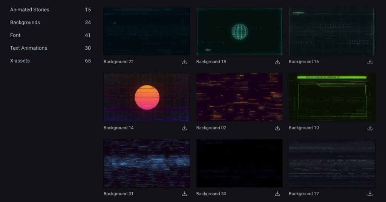Click the Background 16 label text
386x202 pixels.
(304, 62)
